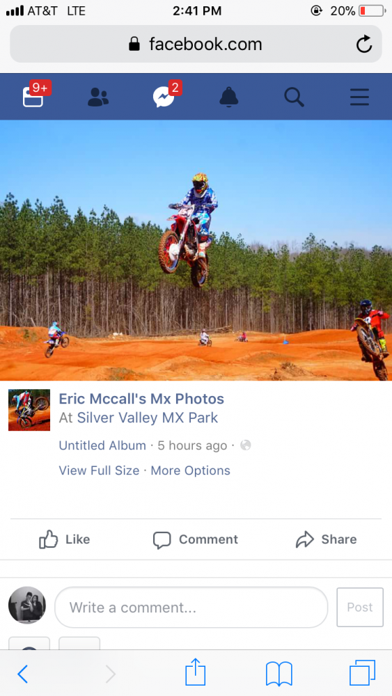Go back with Safari's back arrow

point(23,674)
